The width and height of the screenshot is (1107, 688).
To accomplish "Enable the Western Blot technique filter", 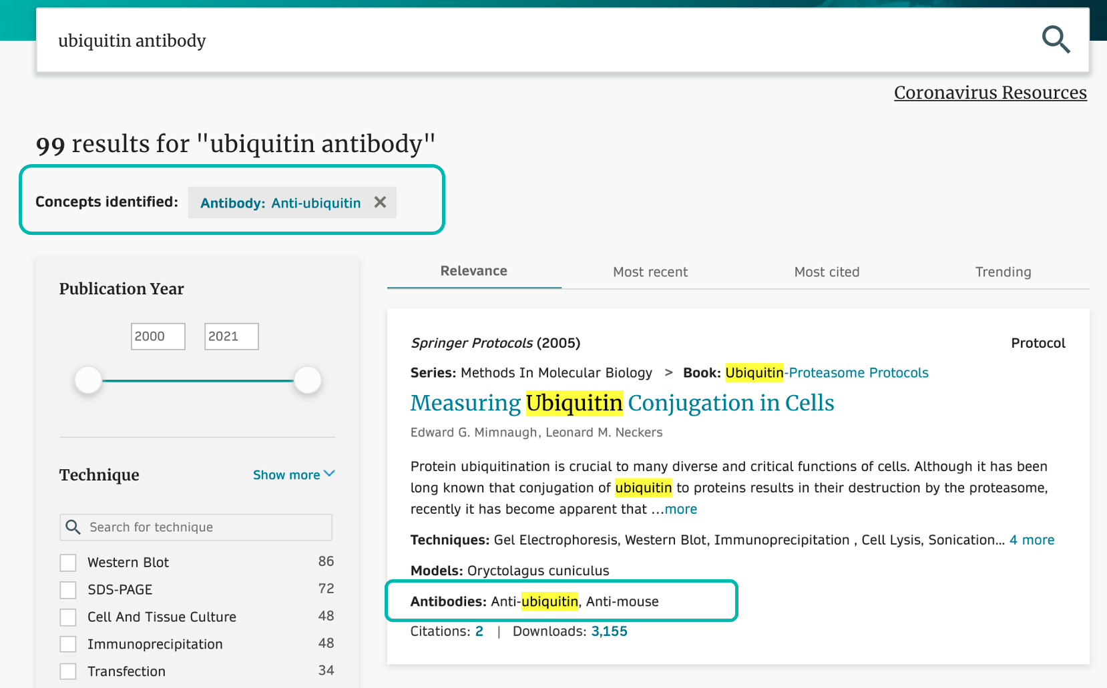I will coord(67,563).
